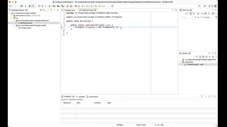Viewport: 227px width, 127px height.
Task: Expand JRE System Library node
Action: [11, 16]
